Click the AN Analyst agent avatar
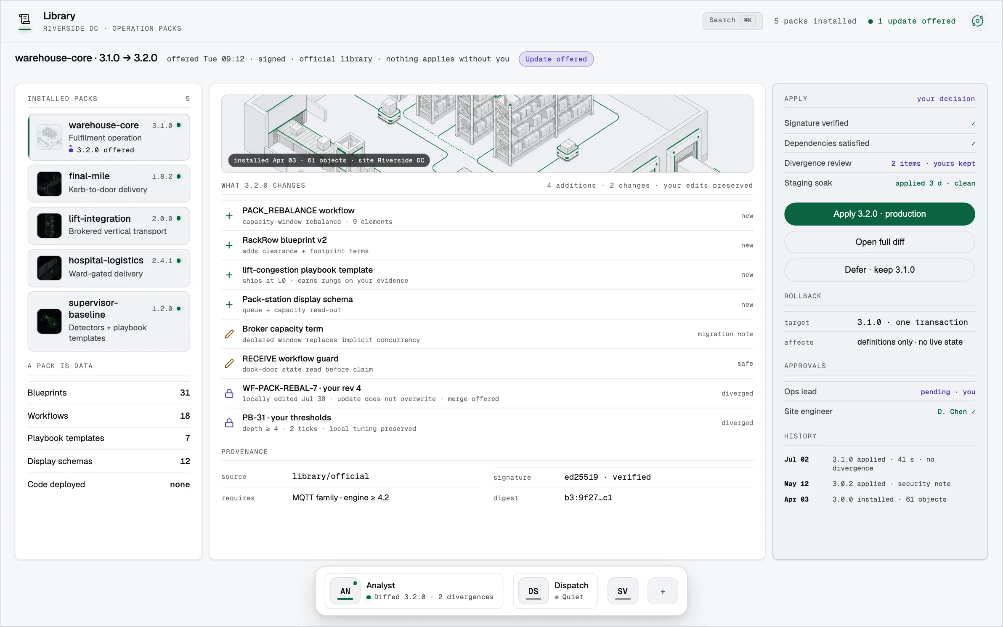Viewport: 1003px width, 627px height. (345, 591)
